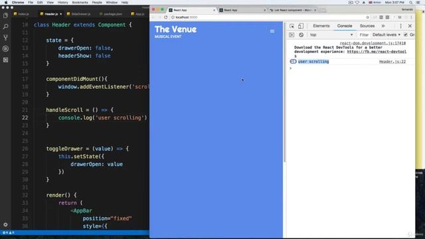Bookmark this page with the star icon

point(367,17)
